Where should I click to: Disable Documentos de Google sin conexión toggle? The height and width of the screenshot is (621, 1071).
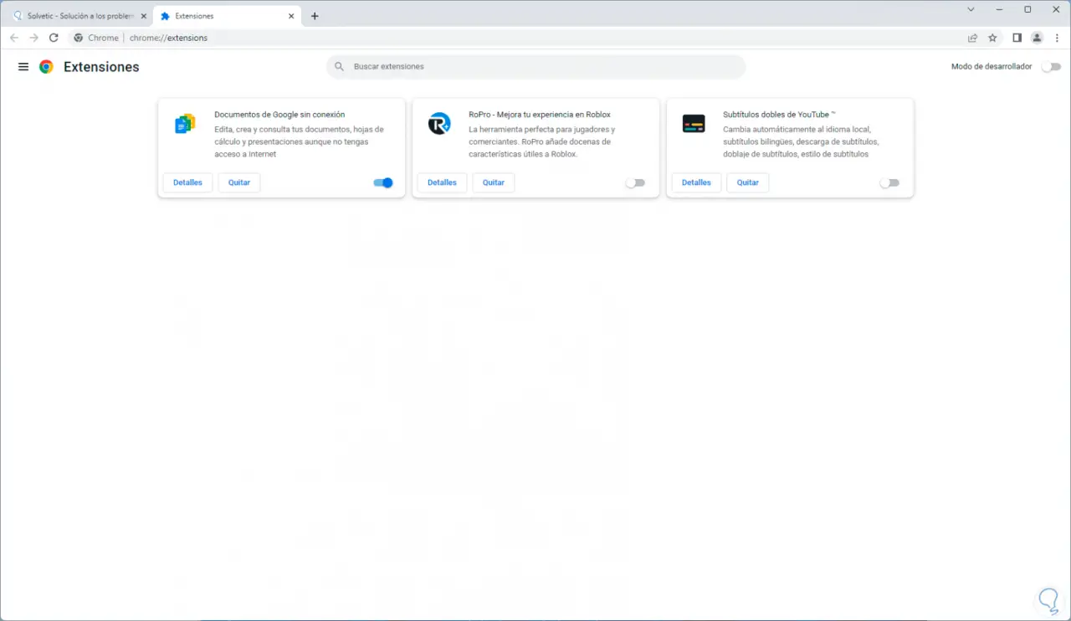click(383, 182)
